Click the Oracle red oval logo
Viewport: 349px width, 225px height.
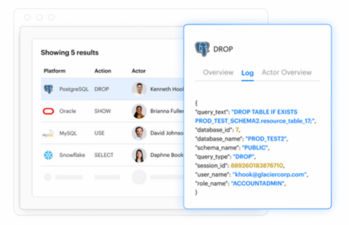click(48, 111)
